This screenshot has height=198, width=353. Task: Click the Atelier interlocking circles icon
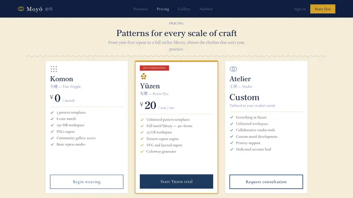(x=233, y=69)
